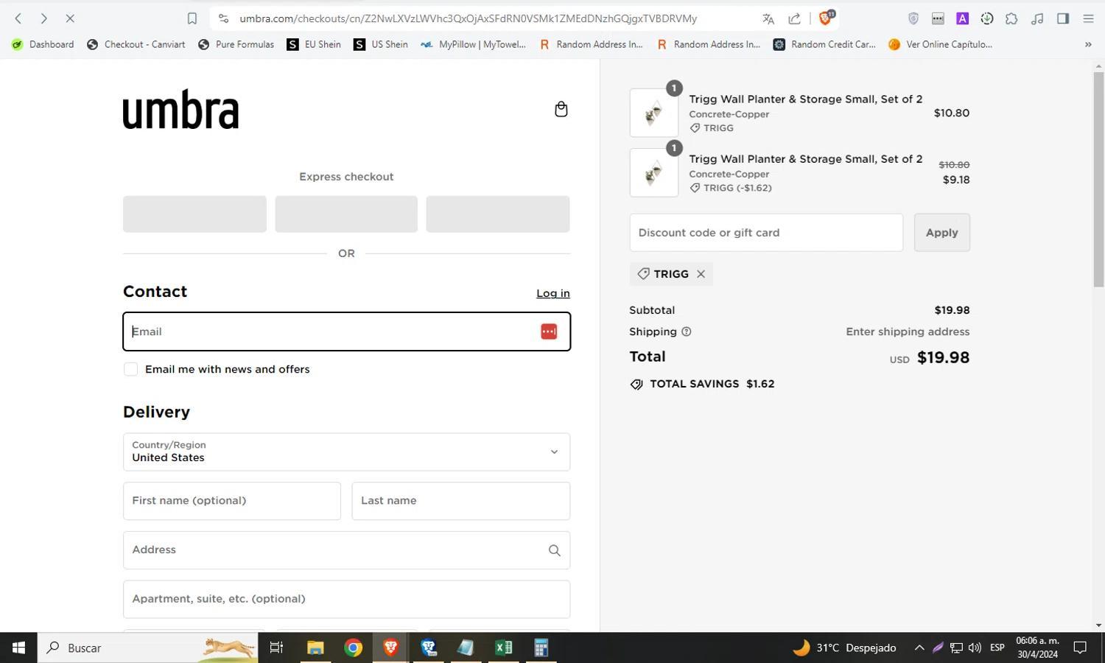This screenshot has width=1105, height=663.
Task: Click shipping info question mark icon
Action: tap(687, 331)
